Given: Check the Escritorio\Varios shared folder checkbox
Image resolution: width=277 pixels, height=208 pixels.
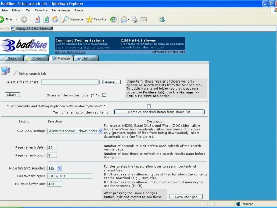Looking at the screenshot, I should pyautogui.click(x=149, y=106).
